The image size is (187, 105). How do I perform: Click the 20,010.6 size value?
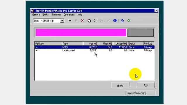(93, 47)
